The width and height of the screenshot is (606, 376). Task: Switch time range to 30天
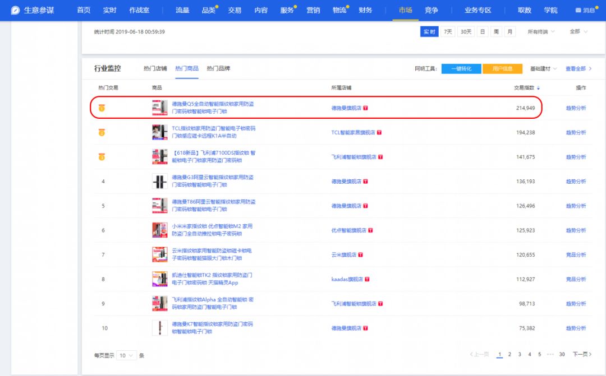pos(466,32)
